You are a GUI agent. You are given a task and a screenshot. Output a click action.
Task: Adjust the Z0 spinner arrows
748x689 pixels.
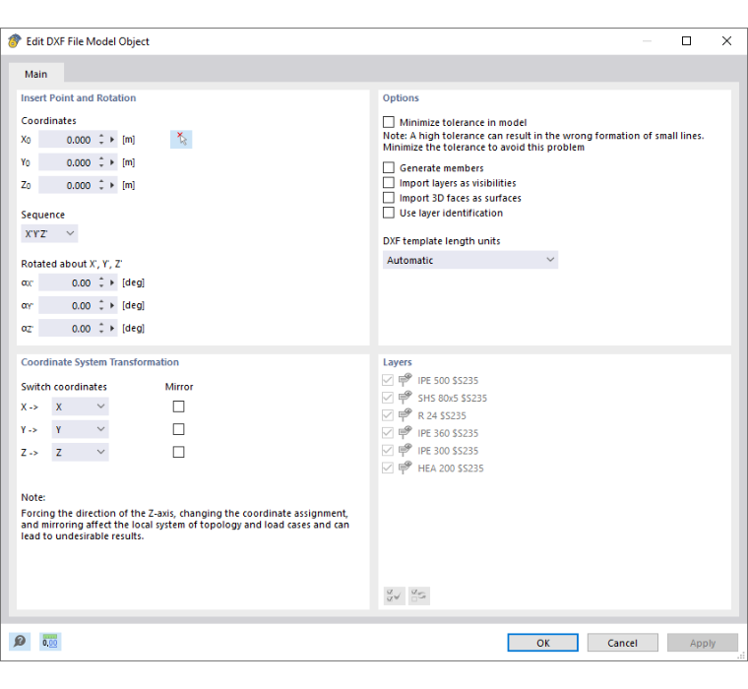point(101,185)
